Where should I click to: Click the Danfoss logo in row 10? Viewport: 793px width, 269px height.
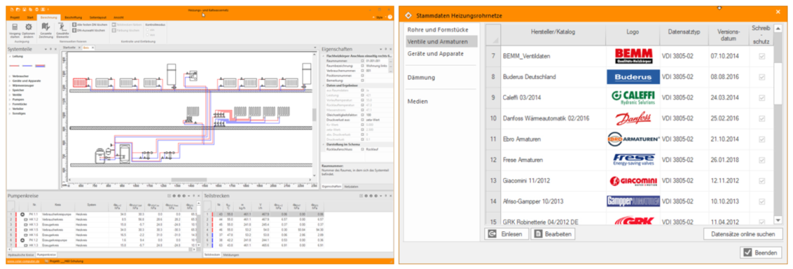tap(633, 119)
